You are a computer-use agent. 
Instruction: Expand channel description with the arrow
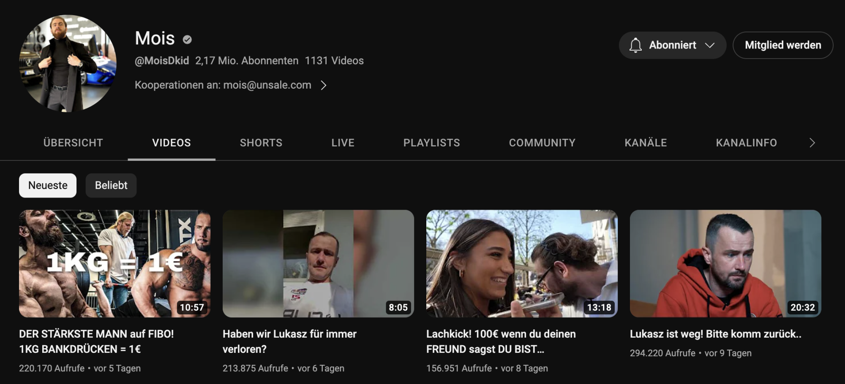[x=324, y=85]
